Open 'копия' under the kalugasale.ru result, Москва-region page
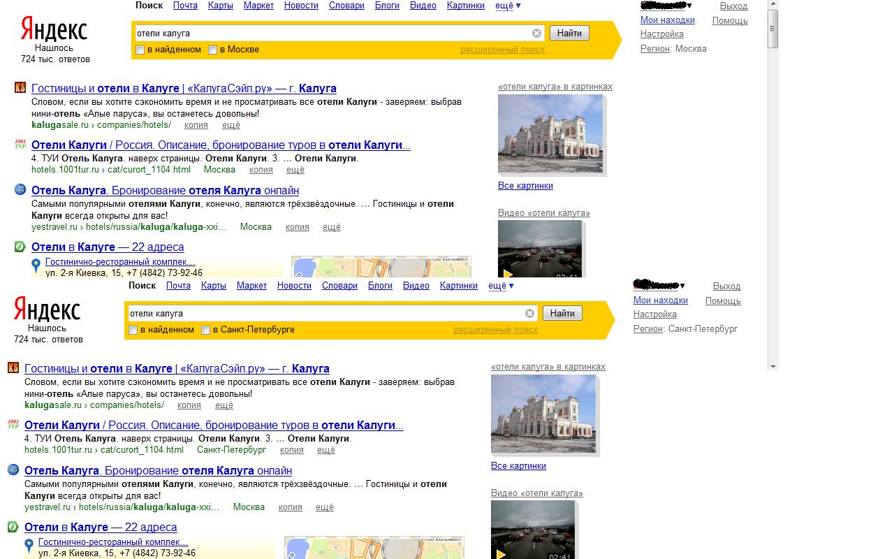 (x=196, y=125)
